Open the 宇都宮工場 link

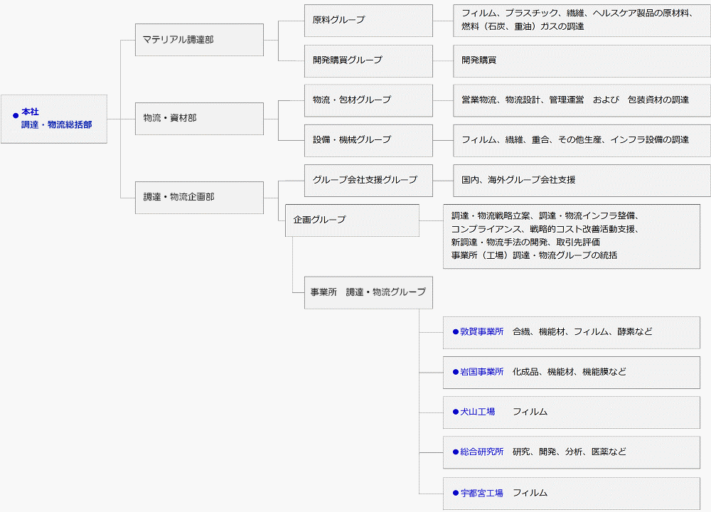(481, 493)
